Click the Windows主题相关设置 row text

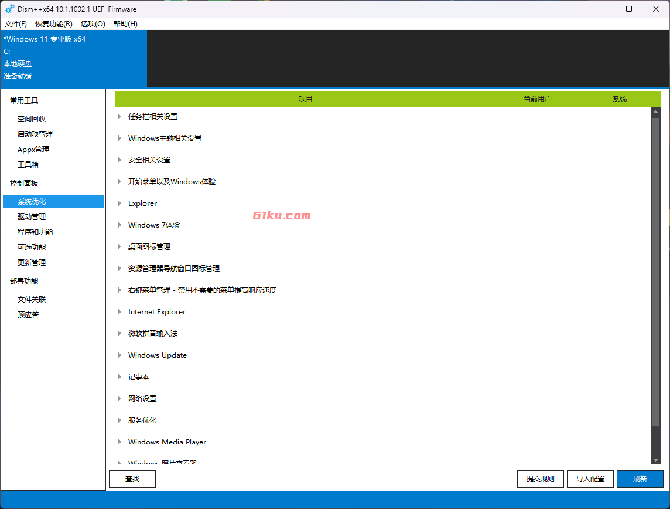coord(165,138)
